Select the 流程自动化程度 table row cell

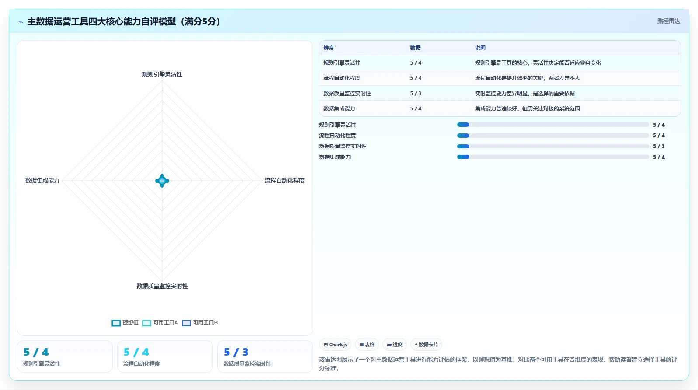342,78
